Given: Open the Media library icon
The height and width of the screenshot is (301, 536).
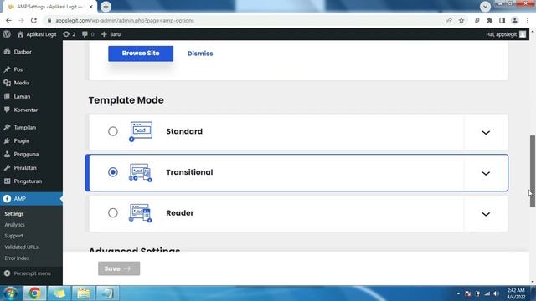Looking at the screenshot, I should (x=7, y=83).
